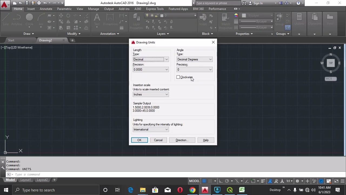Click the workspace switching gear in status bar
The width and height of the screenshot is (346, 195).
coord(297,181)
